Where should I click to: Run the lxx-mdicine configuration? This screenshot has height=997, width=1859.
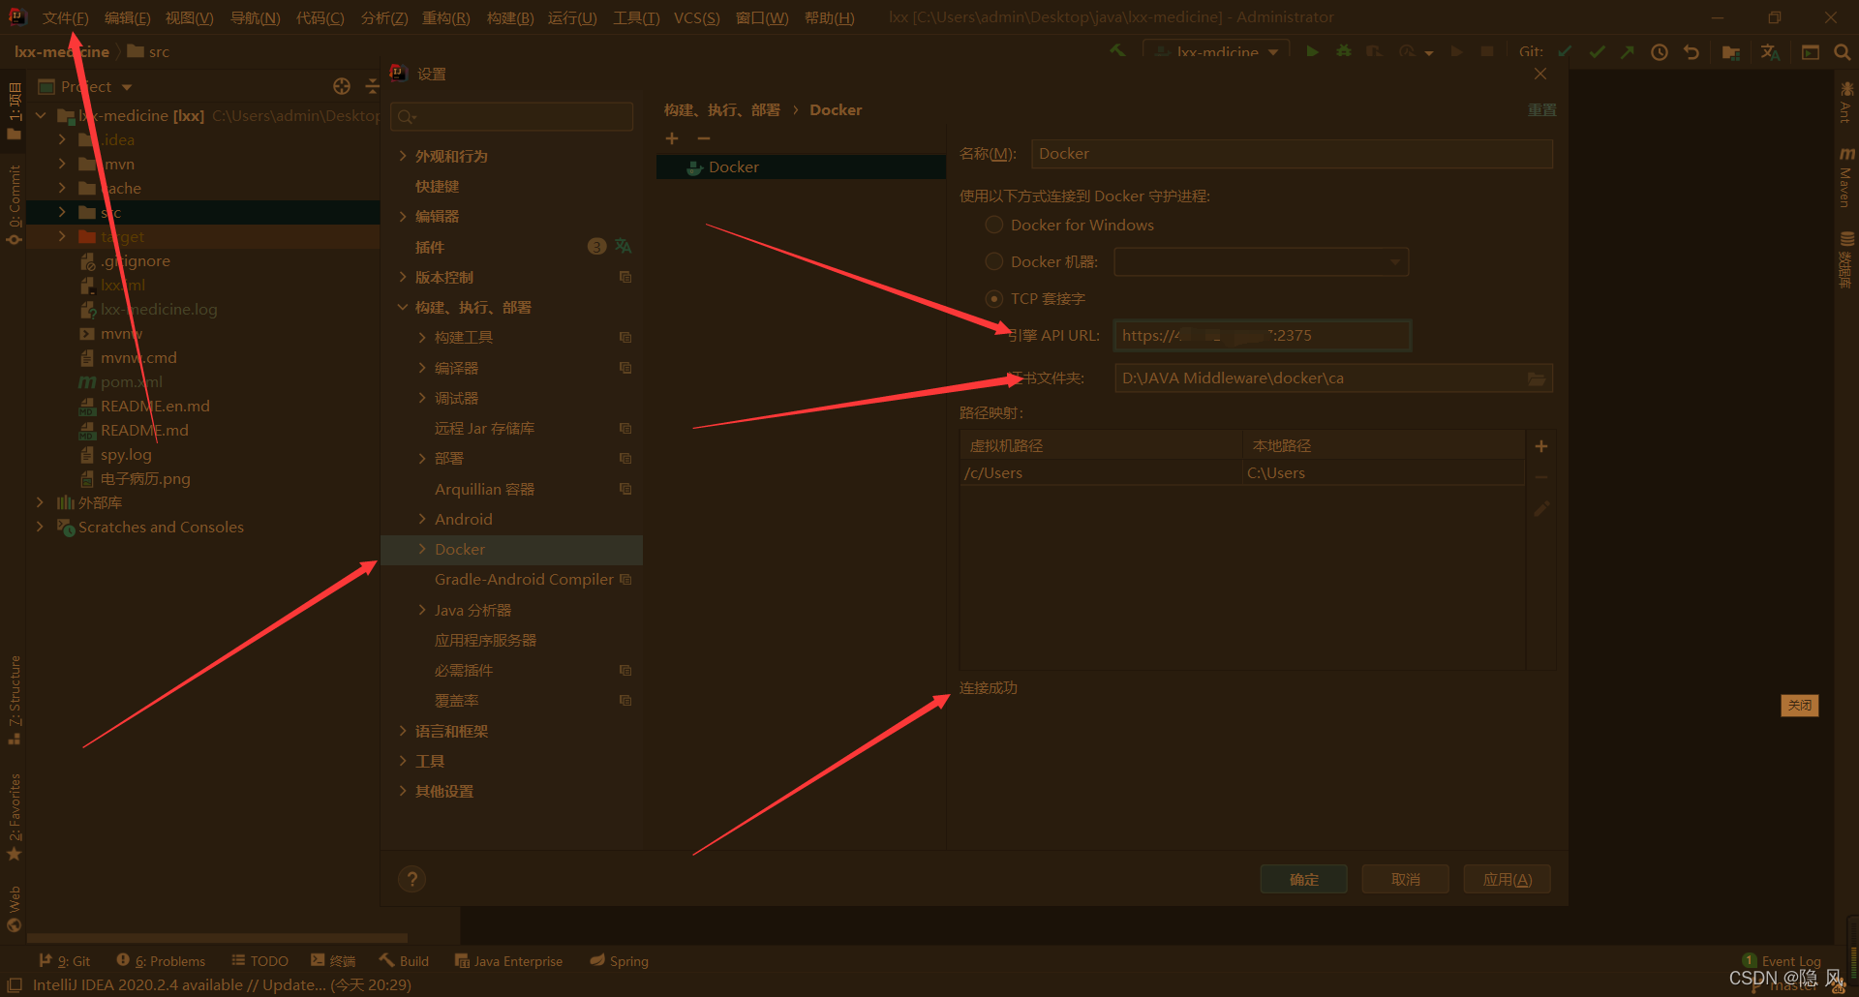(1312, 51)
